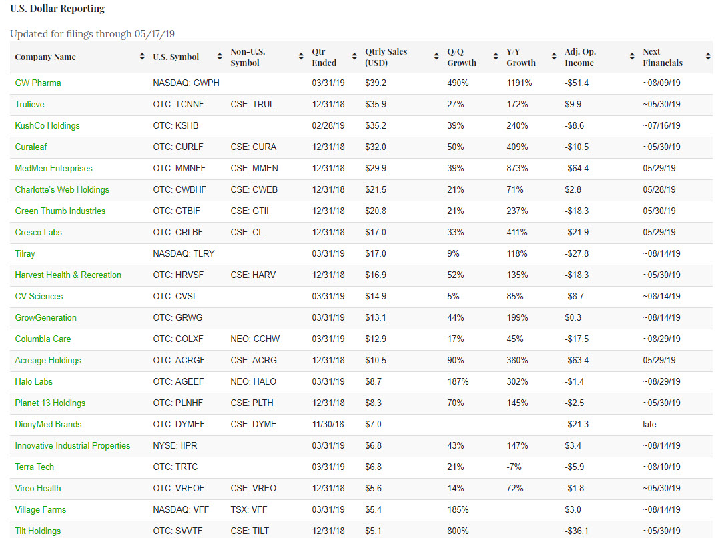Sort by Y/Y Growth arrows
The height and width of the screenshot is (538, 718).
click(x=554, y=57)
